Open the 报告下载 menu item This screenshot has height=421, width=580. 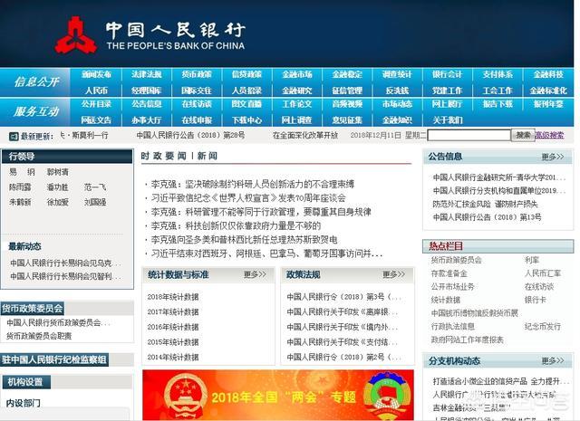point(498,104)
